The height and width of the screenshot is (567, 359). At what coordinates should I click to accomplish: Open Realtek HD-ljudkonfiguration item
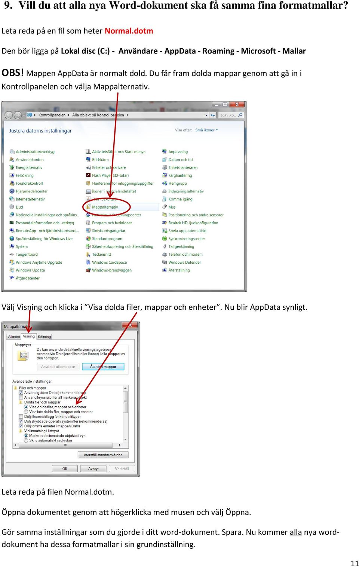[190, 223]
